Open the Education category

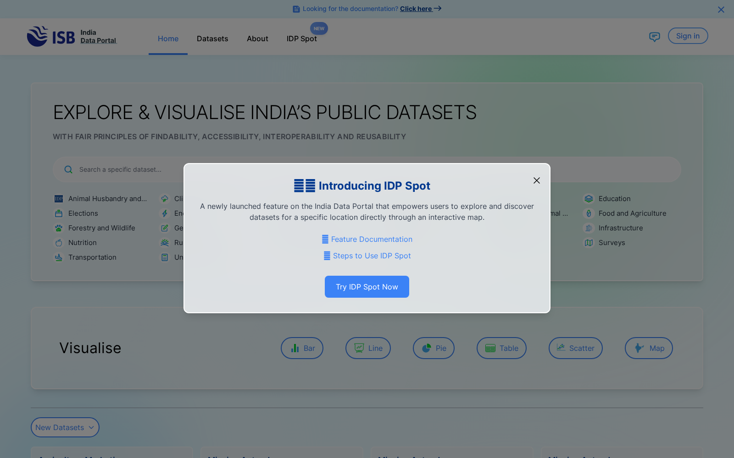(x=615, y=199)
